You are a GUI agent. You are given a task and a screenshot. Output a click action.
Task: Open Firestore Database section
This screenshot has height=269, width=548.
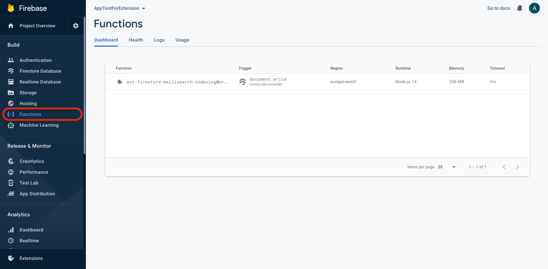point(40,71)
